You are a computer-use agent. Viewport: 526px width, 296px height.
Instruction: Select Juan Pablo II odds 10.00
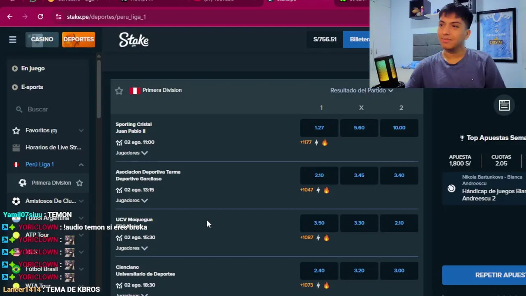pyautogui.click(x=399, y=128)
